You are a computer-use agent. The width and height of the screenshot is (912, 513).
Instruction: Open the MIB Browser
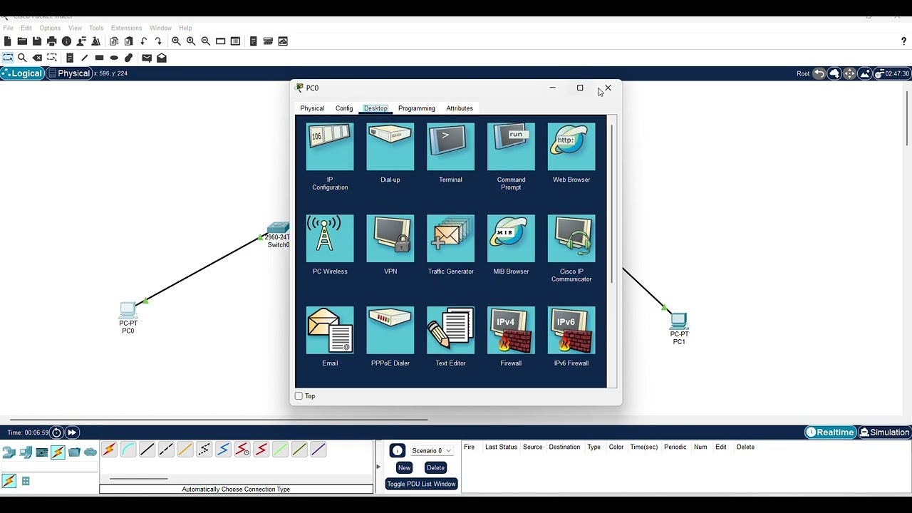511,239
